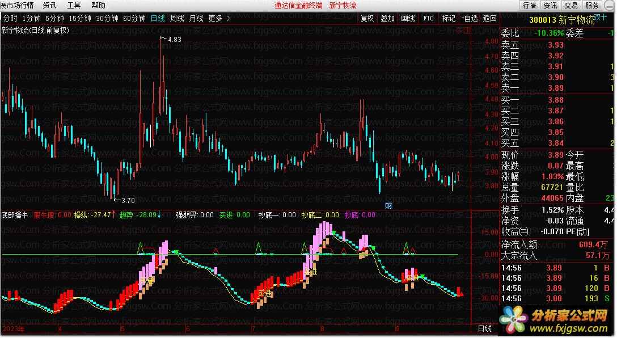Open the 工具 menu

[74, 5]
